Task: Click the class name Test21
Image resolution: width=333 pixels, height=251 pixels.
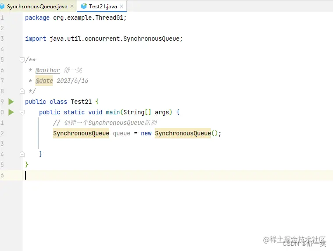Action: [x=81, y=102]
